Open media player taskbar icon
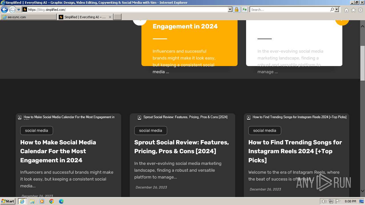365x205 pixels. click(x=42, y=201)
